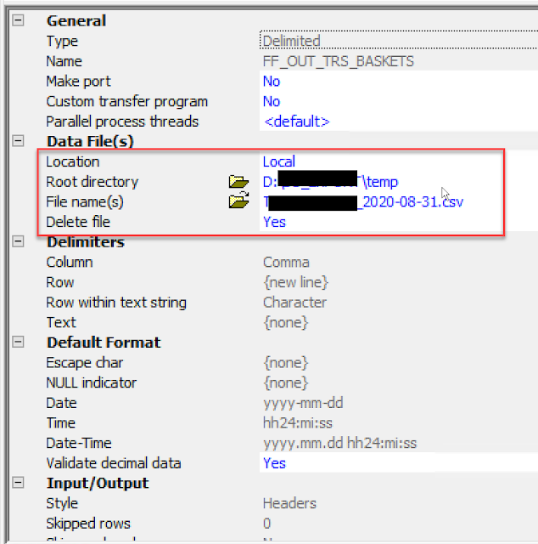Collapse the Default Format section
538x544 pixels.
(18, 342)
